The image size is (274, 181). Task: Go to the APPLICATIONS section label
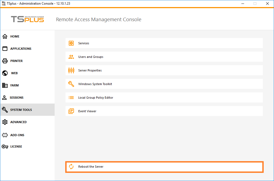click(x=21, y=49)
